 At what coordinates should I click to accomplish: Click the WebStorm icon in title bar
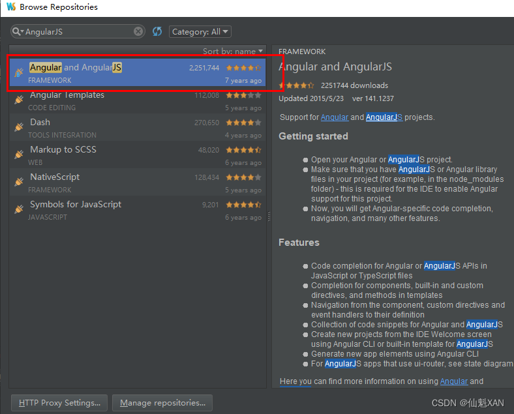tap(11, 7)
